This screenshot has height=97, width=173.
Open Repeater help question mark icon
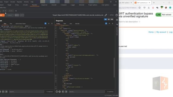[x=117, y=15]
